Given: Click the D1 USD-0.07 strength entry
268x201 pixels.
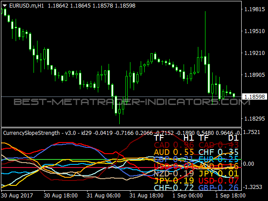Looking at the screenshot, I should click(x=218, y=180).
